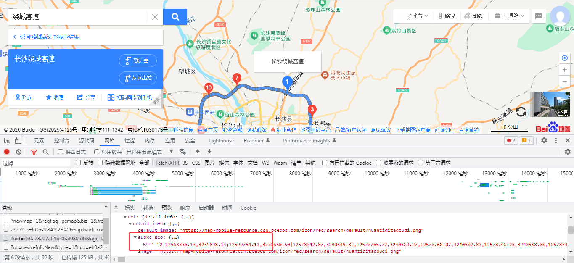
Task: Open DevTools settings gear icon
Action: click(x=544, y=140)
